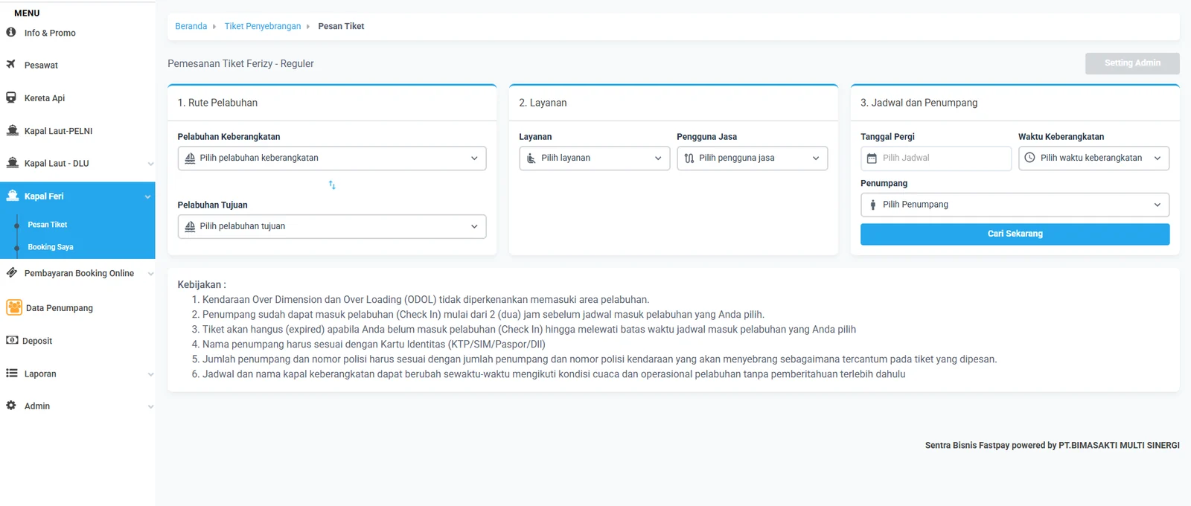Viewport: 1191px width, 506px height.
Task: Open Info & Promo menu item
Action: pyautogui.click(x=77, y=33)
